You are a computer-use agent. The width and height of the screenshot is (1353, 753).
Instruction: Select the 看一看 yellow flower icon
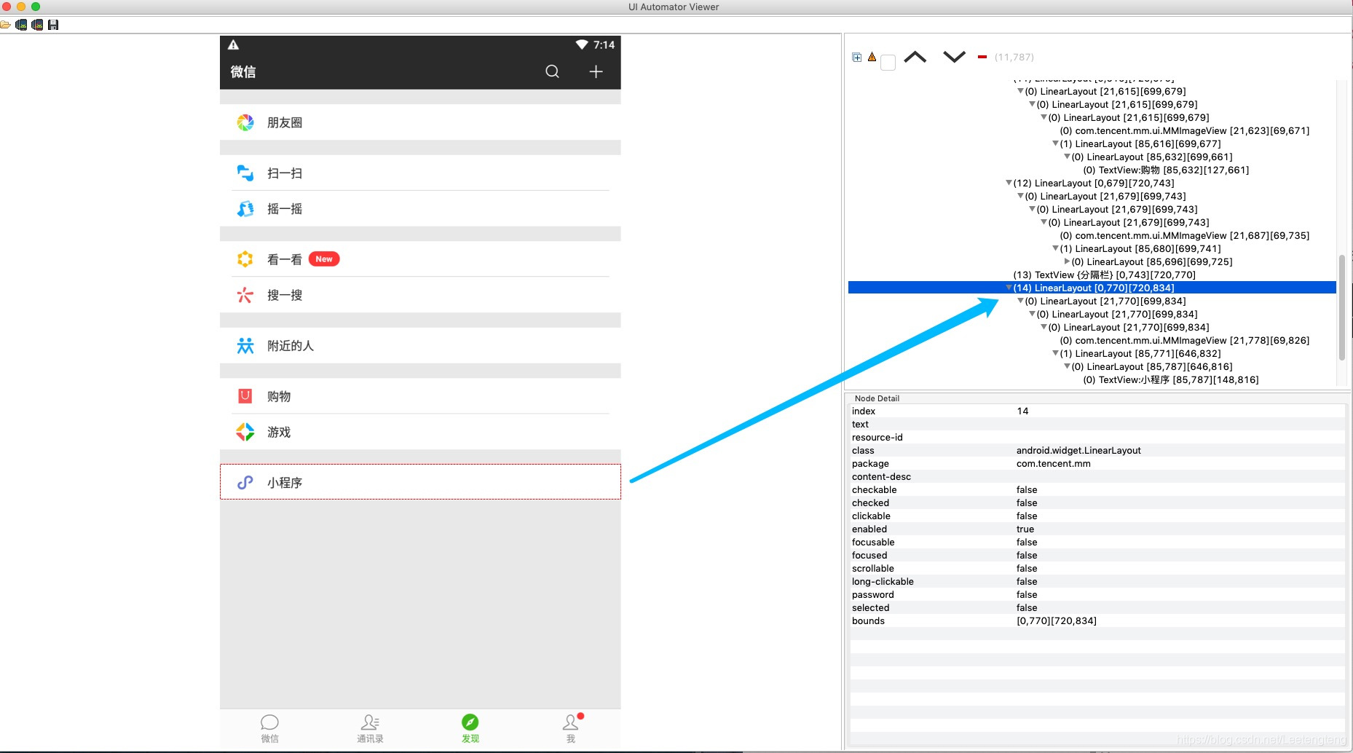(245, 259)
